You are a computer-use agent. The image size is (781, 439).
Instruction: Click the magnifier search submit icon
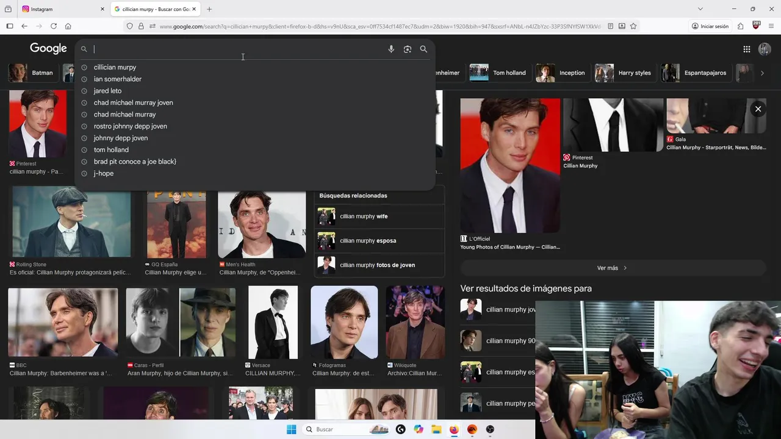[423, 49]
